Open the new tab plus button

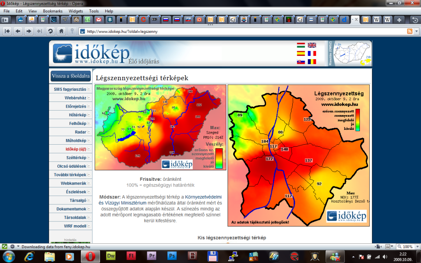pos(399,19)
